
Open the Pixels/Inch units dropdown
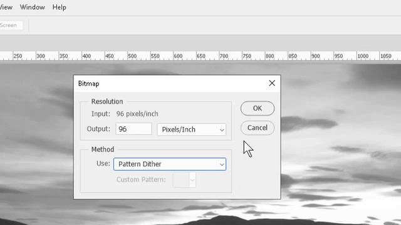coord(192,129)
